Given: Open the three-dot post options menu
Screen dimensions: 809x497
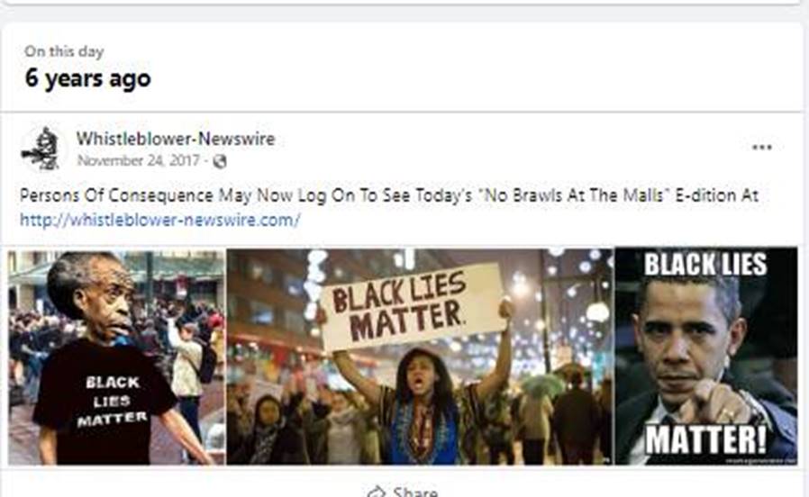Looking at the screenshot, I should pyautogui.click(x=761, y=148).
